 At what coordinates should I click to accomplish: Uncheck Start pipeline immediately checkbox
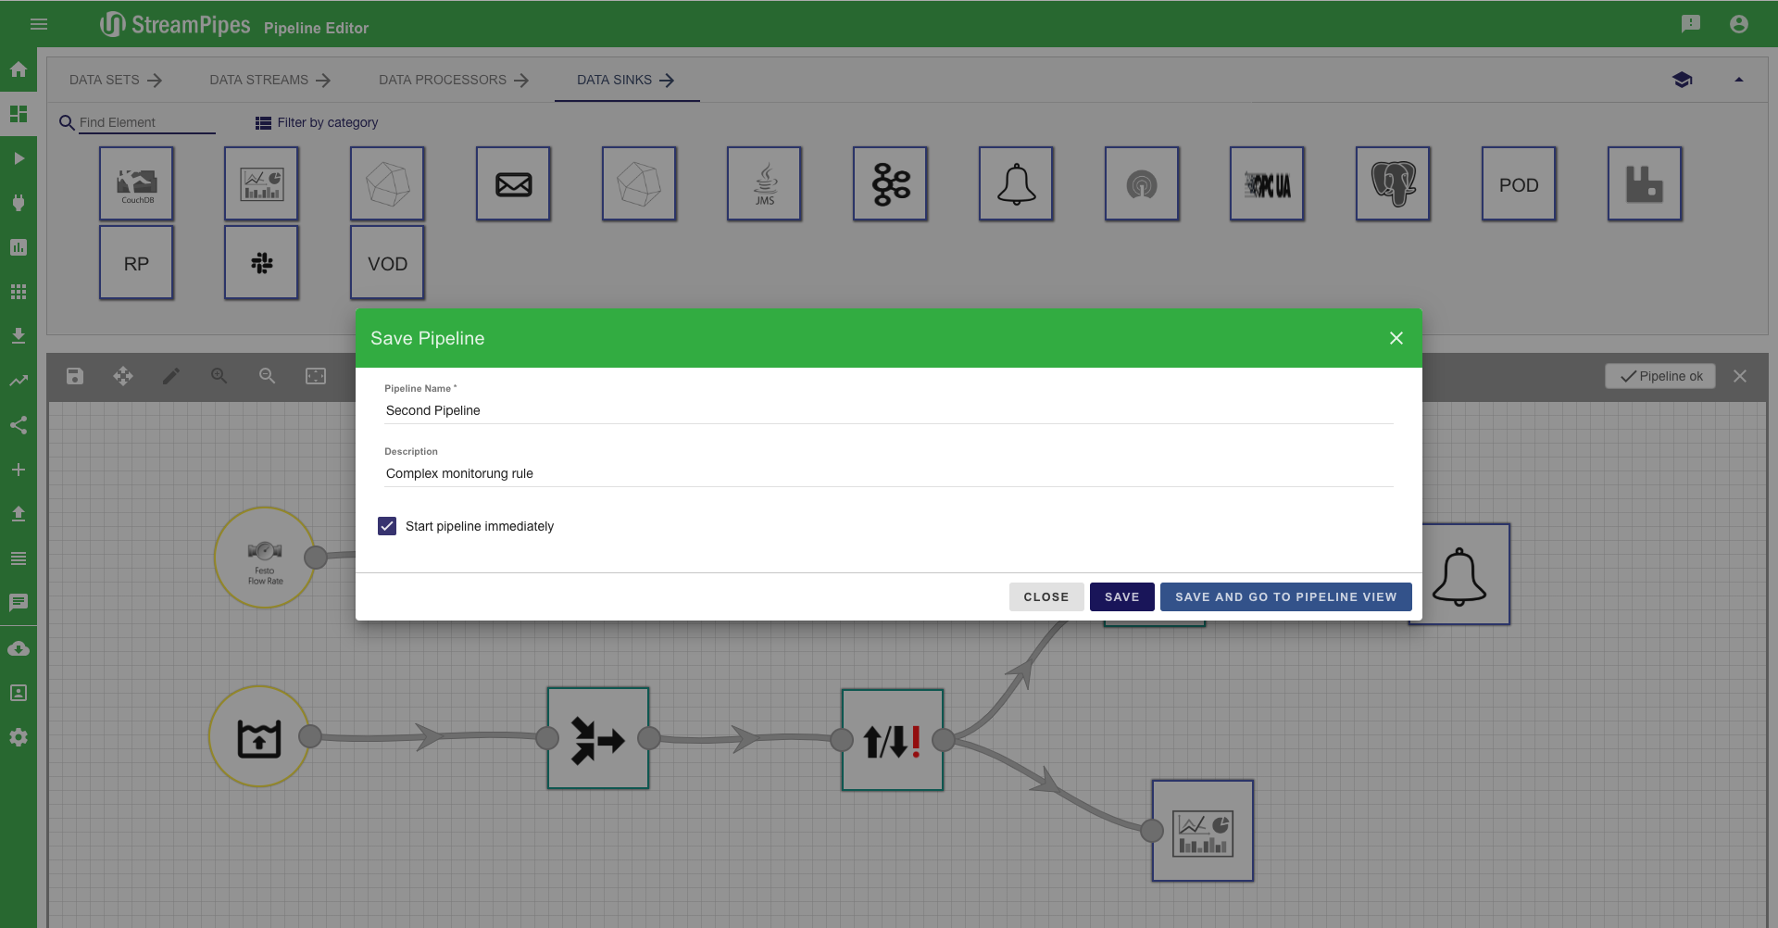[387, 526]
